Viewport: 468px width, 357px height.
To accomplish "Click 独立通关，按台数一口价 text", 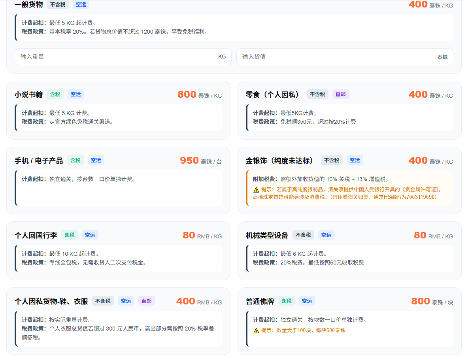I will click(92, 179).
